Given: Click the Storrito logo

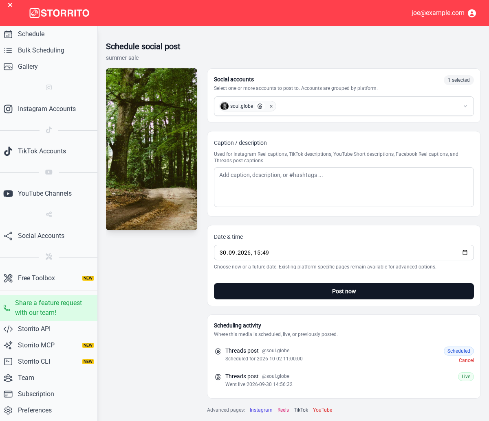Looking at the screenshot, I should pos(59,13).
